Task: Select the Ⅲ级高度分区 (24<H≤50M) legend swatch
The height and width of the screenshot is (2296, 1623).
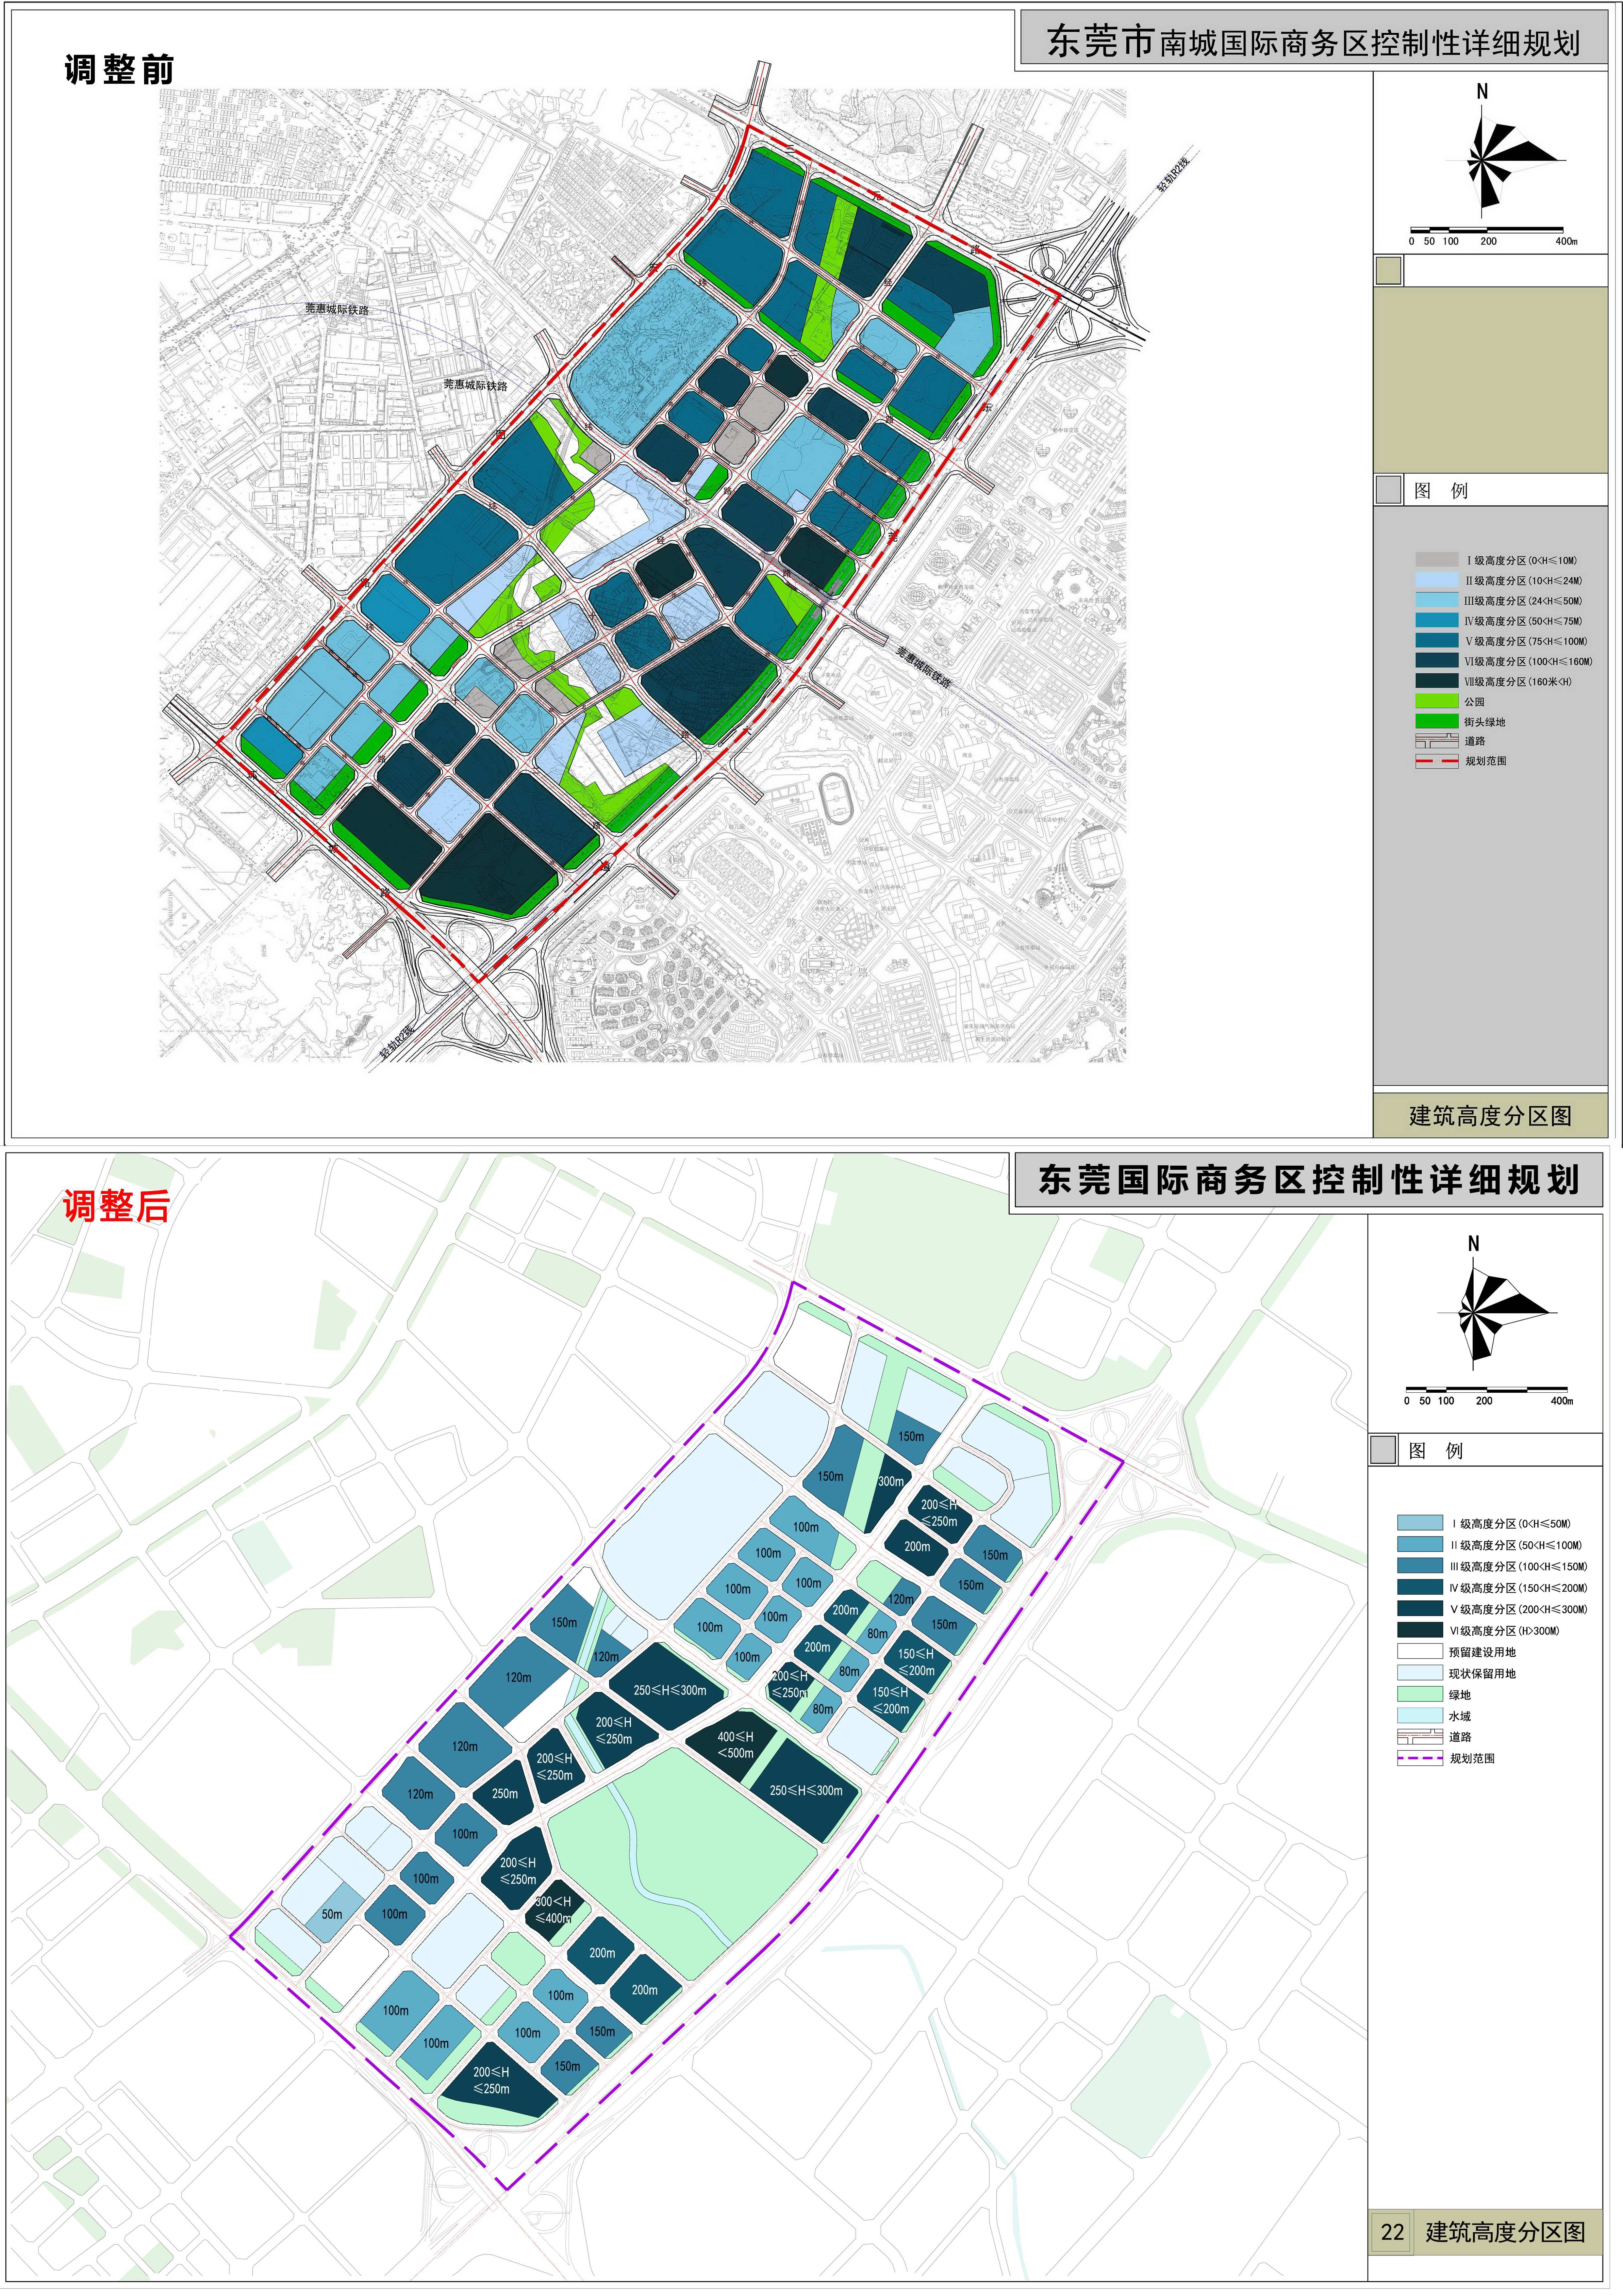Action: (x=1437, y=600)
